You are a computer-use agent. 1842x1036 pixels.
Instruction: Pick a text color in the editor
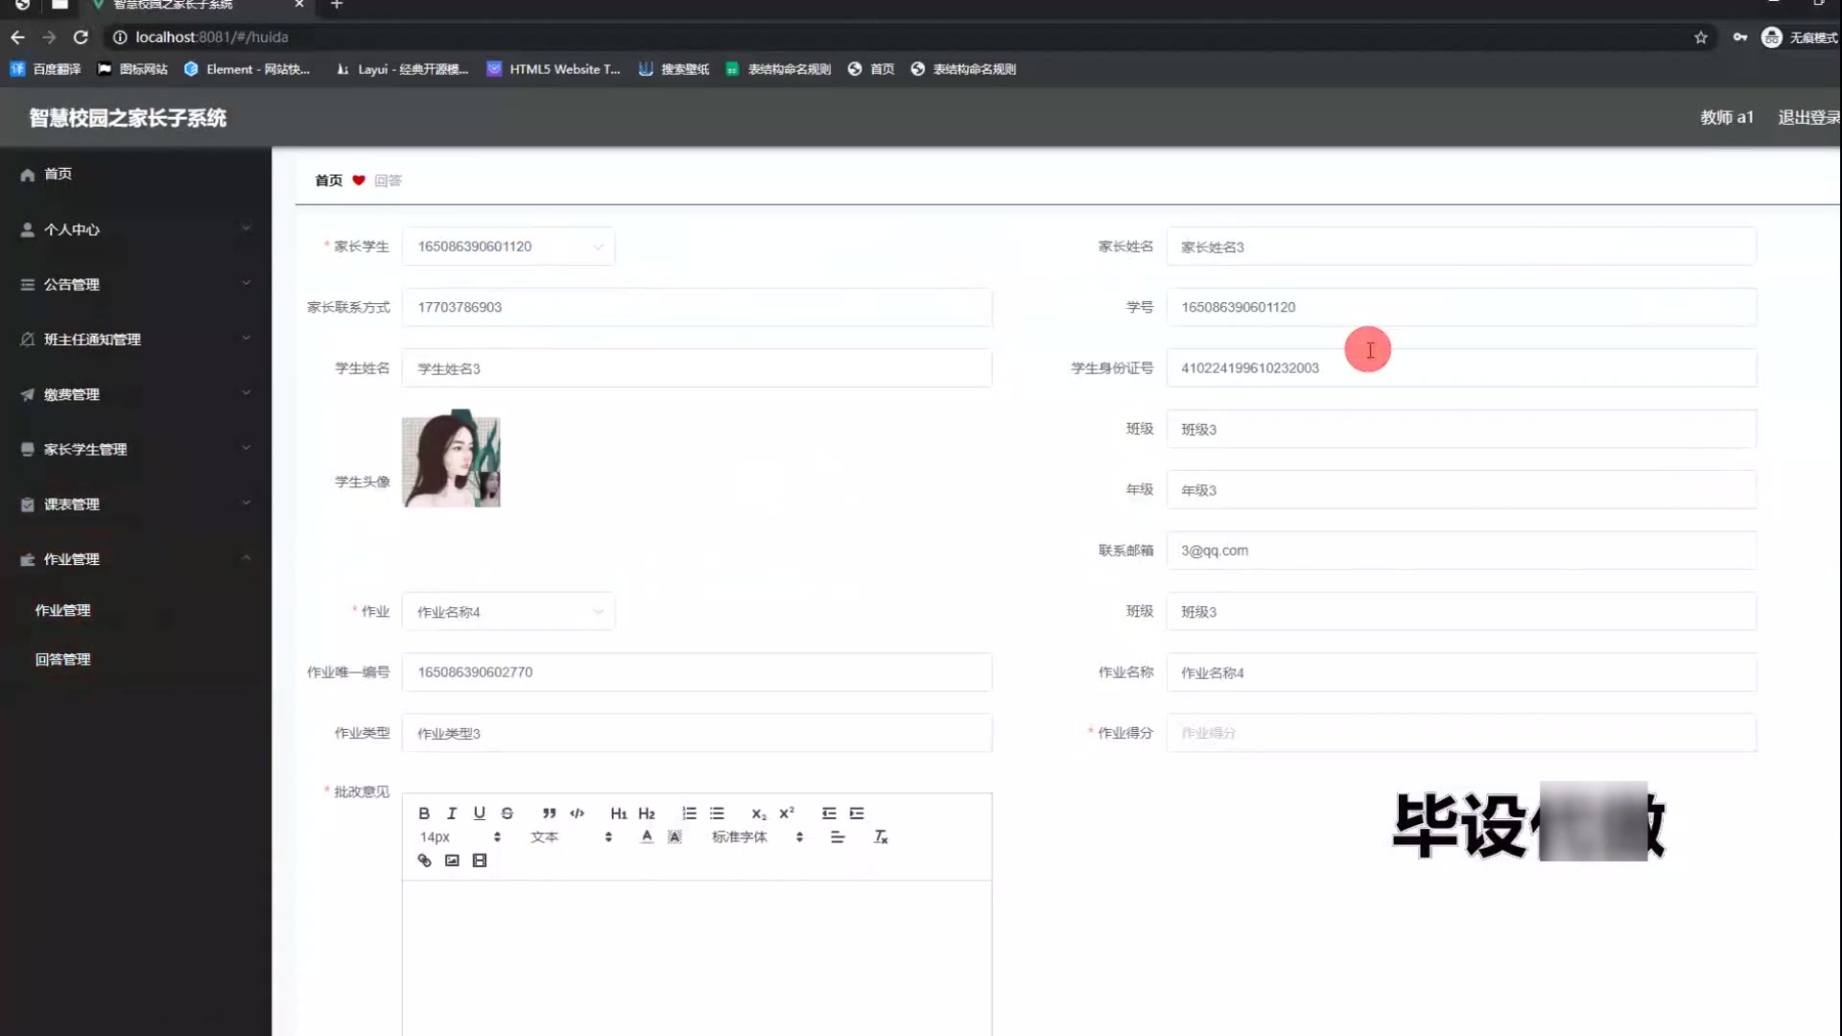pos(647,837)
